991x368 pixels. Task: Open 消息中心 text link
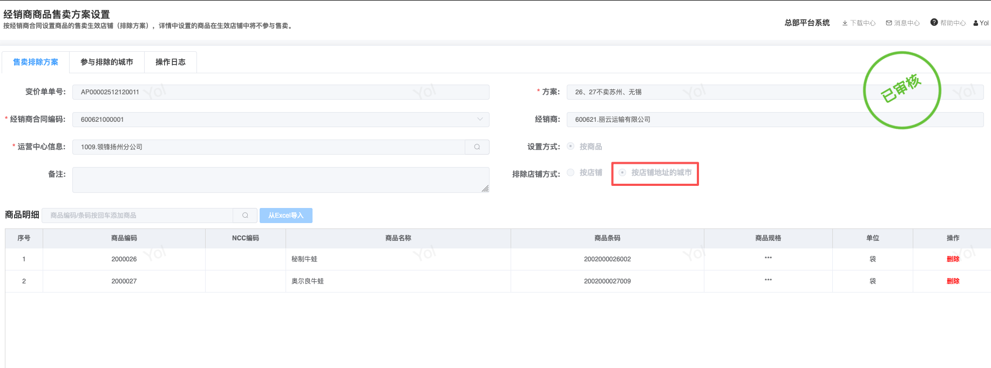(907, 23)
